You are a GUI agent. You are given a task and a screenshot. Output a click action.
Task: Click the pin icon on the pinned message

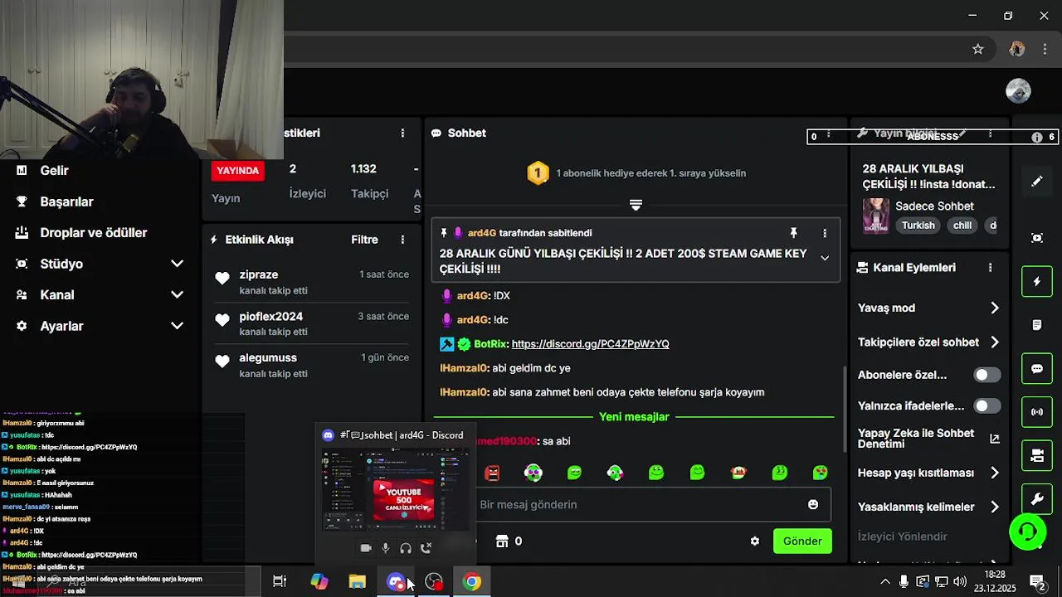(x=793, y=233)
